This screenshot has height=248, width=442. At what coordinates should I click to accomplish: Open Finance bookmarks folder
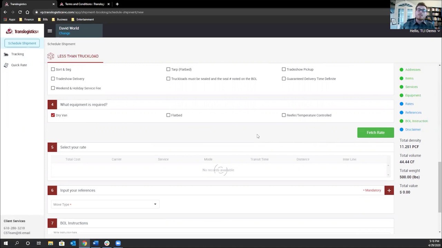[26, 20]
